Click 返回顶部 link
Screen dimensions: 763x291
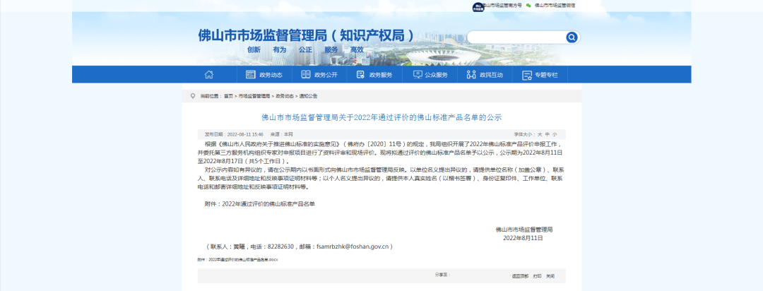(x=520, y=276)
